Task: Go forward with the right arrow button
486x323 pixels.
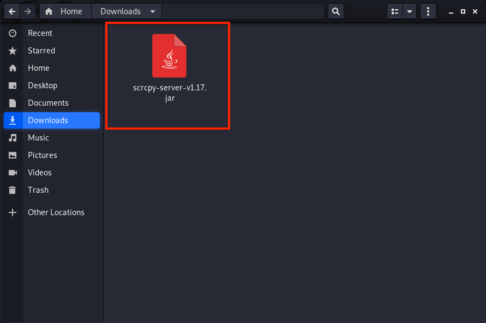Action: pyautogui.click(x=28, y=11)
